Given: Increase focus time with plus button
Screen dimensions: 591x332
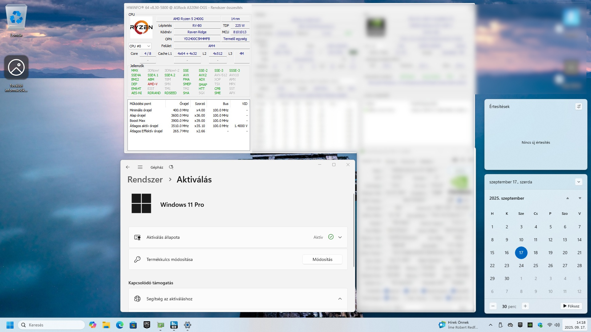Looking at the screenshot, I should (525, 306).
